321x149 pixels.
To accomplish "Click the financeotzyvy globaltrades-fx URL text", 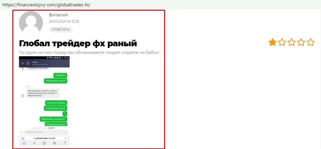I will pos(46,4).
